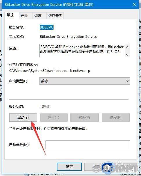The image size is (141, 176).
Task: Click the greyed 暂停(P) button
Action: [x=84, y=118]
